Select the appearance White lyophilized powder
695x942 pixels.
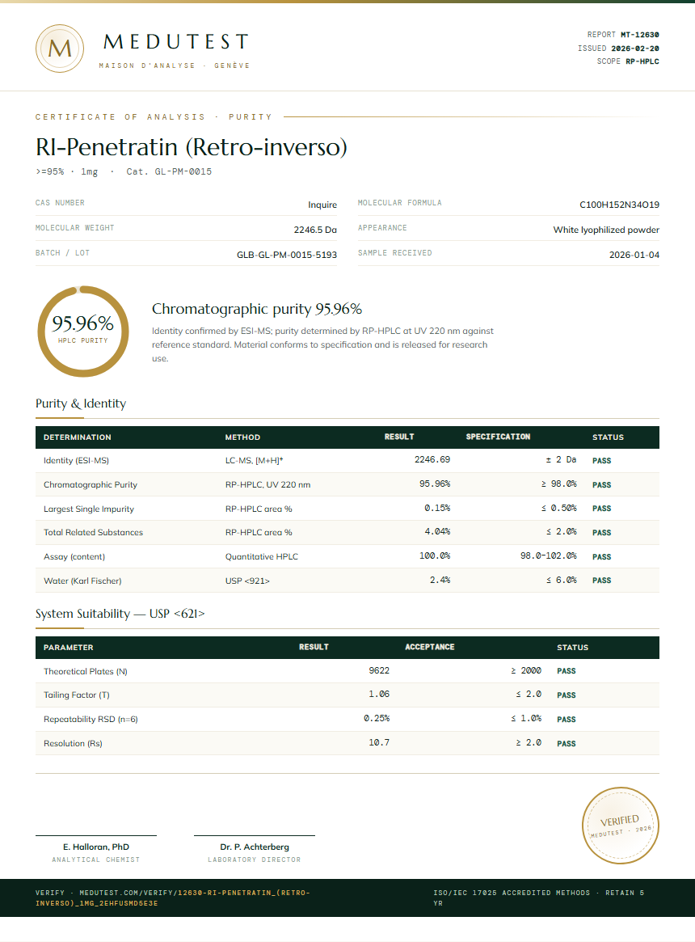[x=606, y=230]
